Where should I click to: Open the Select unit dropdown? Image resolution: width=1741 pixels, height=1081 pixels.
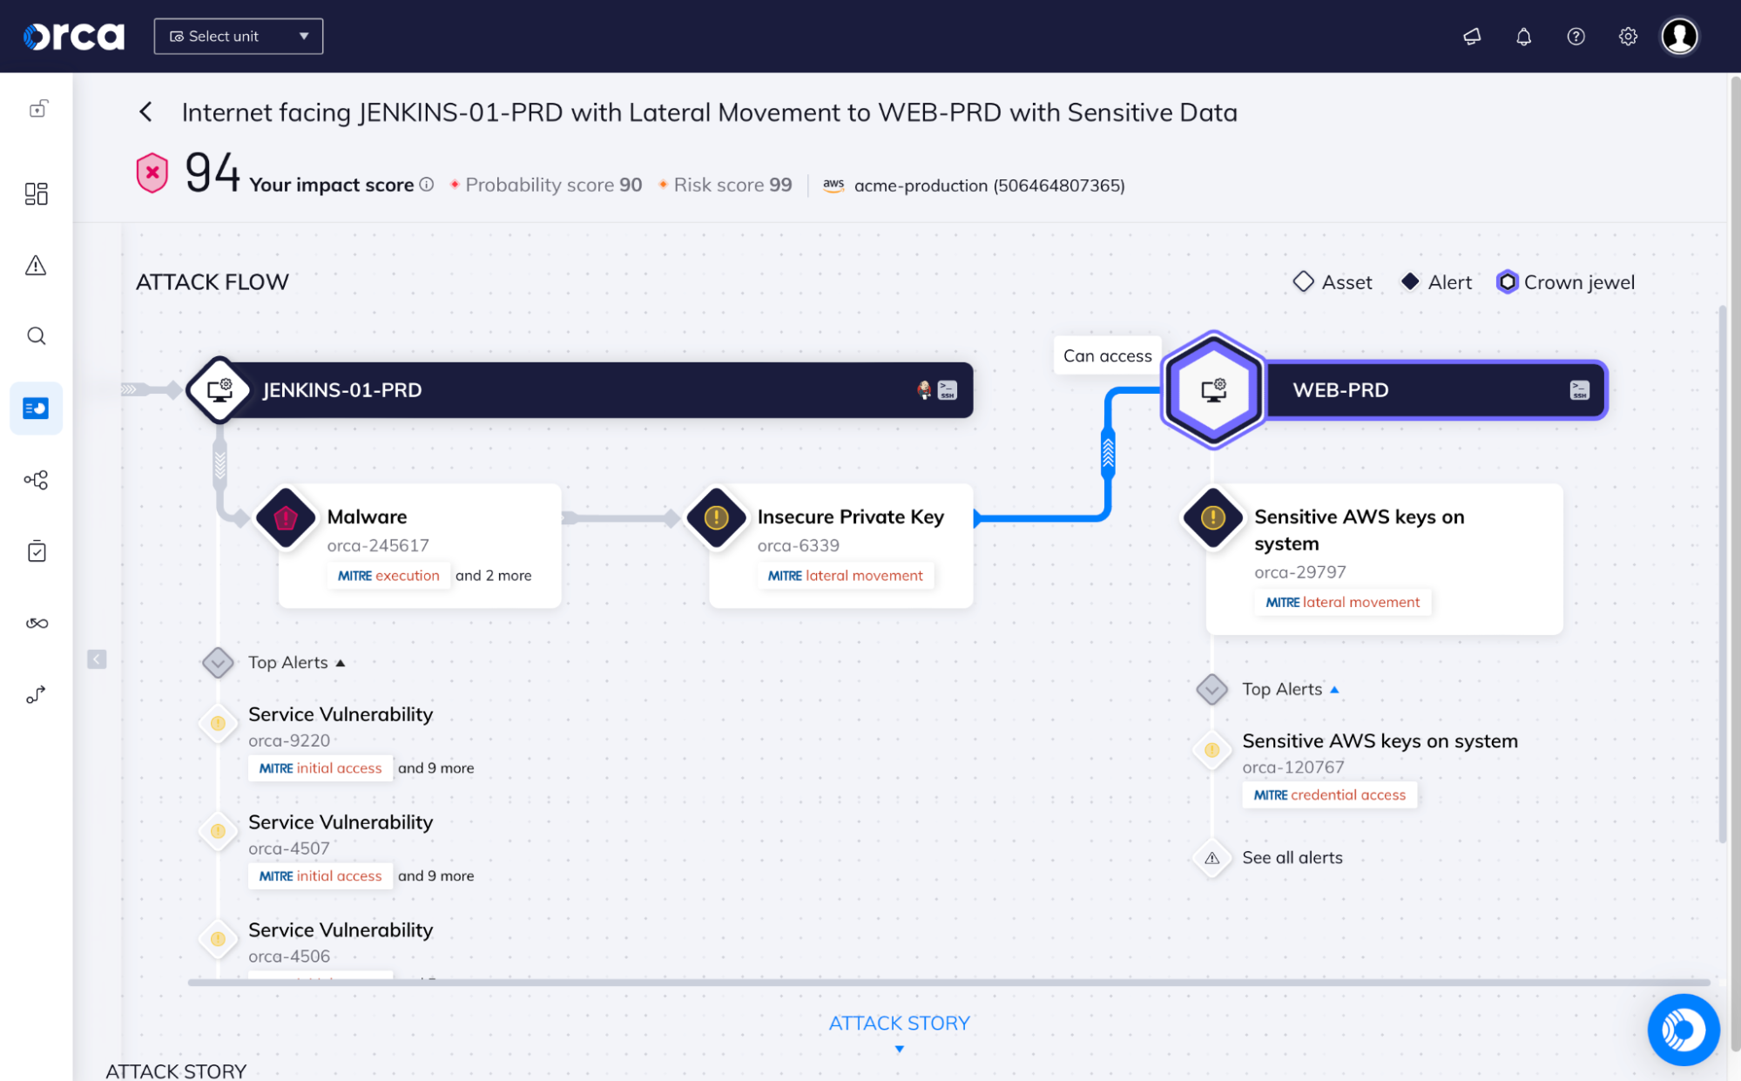pos(238,36)
